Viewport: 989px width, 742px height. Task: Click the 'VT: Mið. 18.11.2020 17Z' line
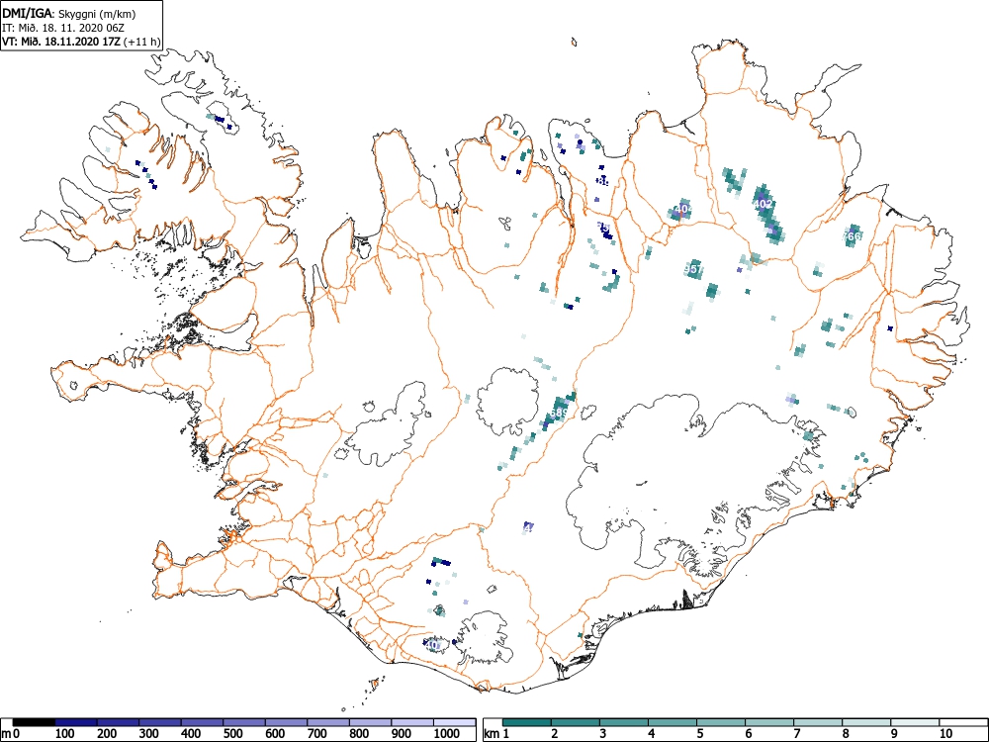point(62,42)
